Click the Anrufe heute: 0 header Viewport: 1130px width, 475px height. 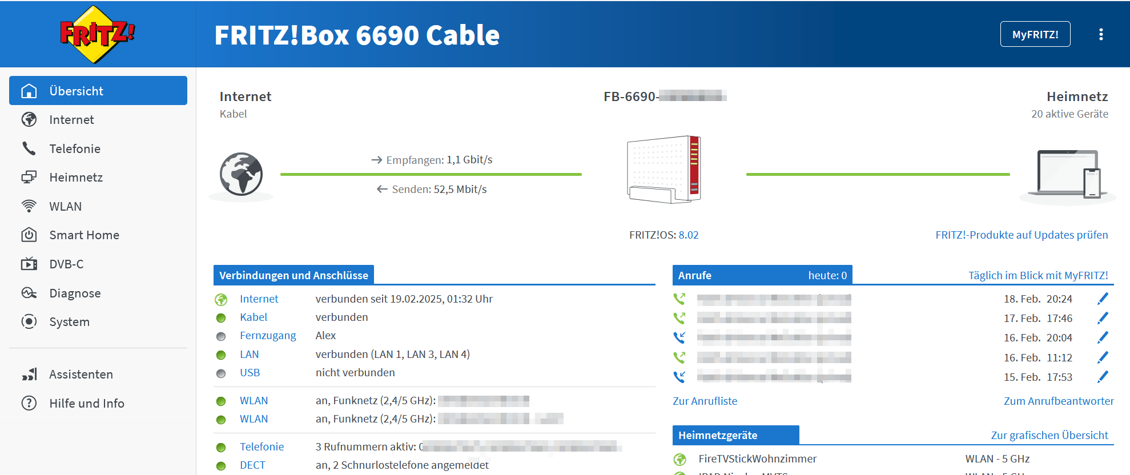point(762,275)
